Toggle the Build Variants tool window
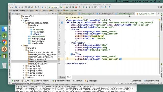 coord(10,59)
